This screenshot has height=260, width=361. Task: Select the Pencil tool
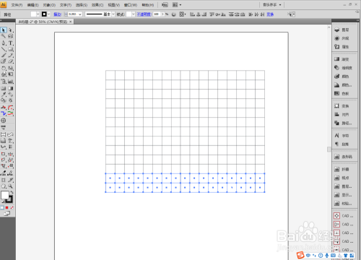click(x=11, y=56)
